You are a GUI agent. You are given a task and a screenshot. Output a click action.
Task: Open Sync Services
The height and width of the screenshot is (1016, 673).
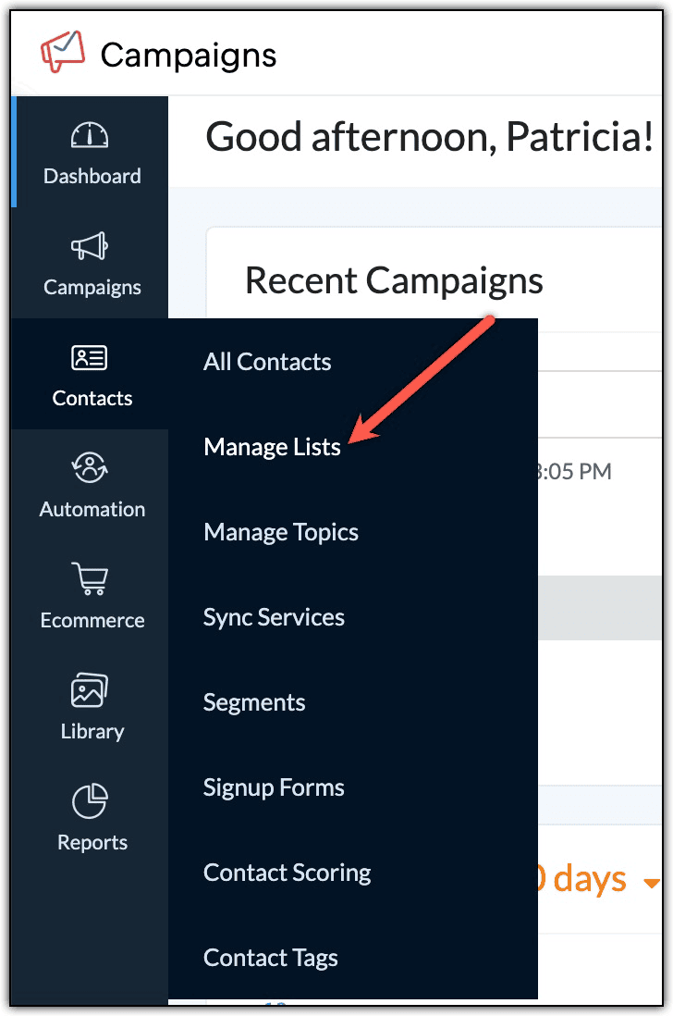click(273, 617)
